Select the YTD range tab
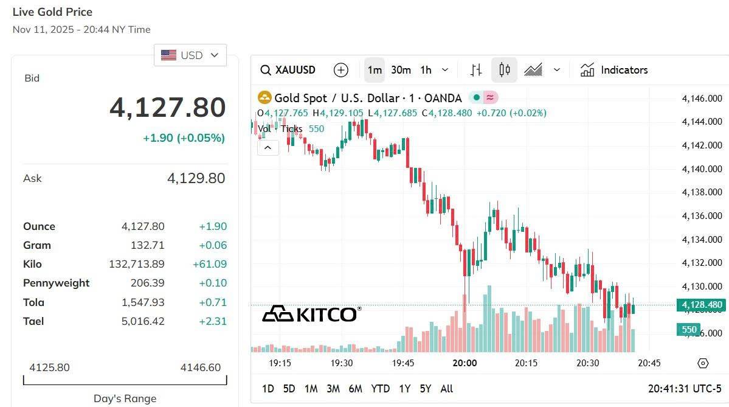The image size is (729, 407). point(380,388)
